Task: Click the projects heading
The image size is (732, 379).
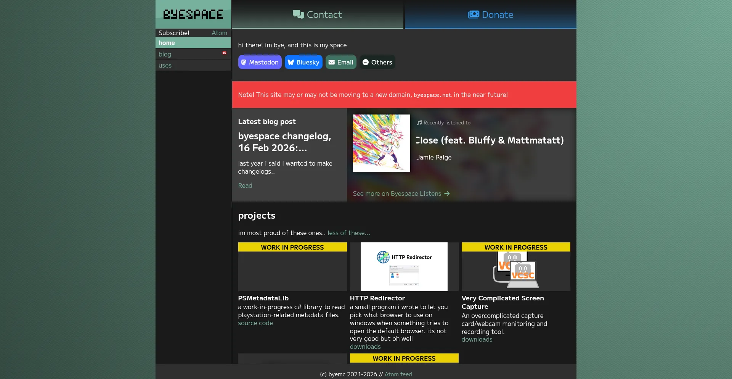Action: [257, 216]
